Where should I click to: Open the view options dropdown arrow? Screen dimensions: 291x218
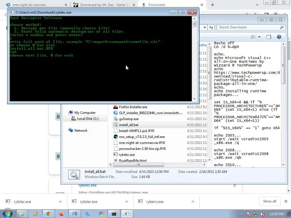tap(259, 37)
